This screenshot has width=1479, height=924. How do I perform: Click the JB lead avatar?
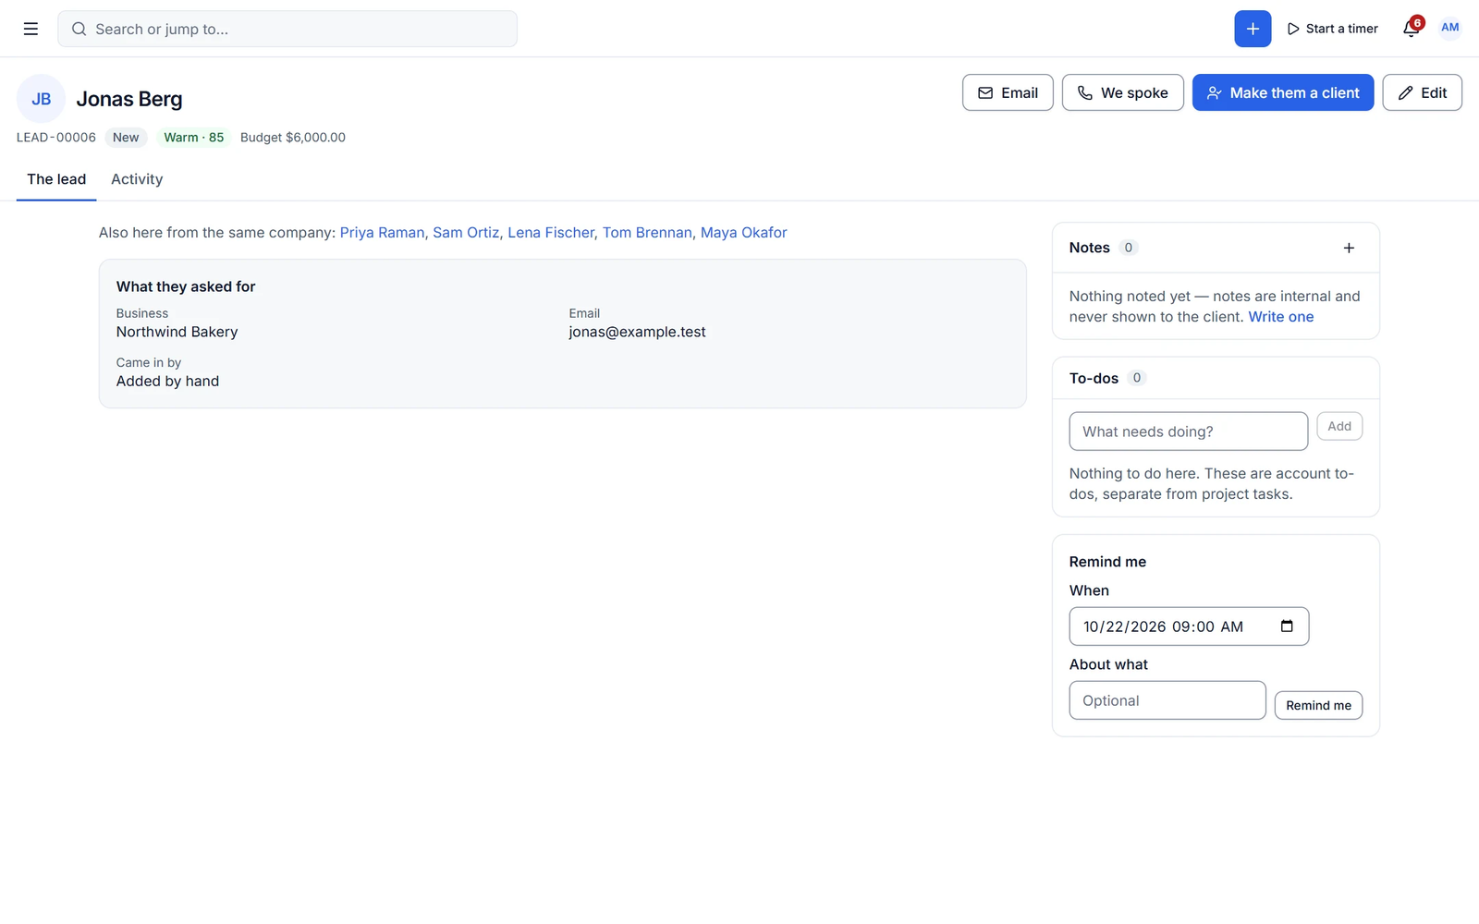coord(41,99)
